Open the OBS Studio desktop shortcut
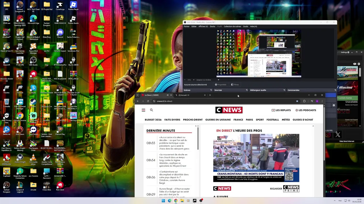 33,61
